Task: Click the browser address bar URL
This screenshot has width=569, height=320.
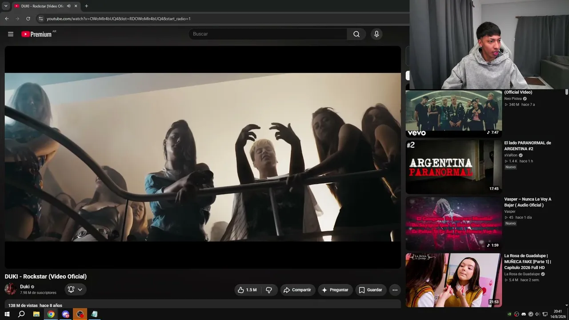Action: tap(119, 19)
